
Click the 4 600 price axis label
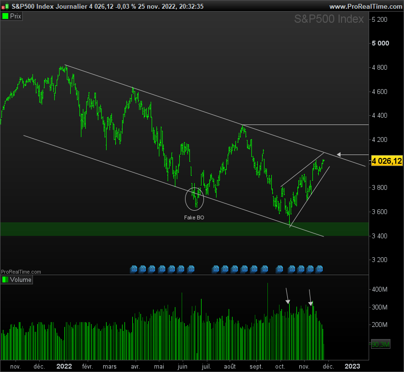coord(379,92)
